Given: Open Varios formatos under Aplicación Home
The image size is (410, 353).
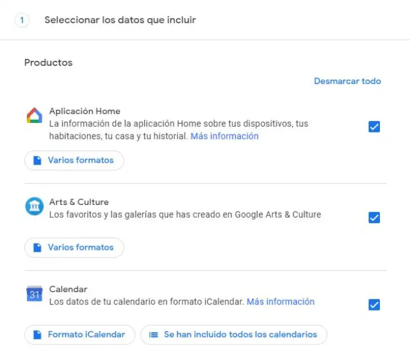Looking at the screenshot, I should click(x=74, y=160).
